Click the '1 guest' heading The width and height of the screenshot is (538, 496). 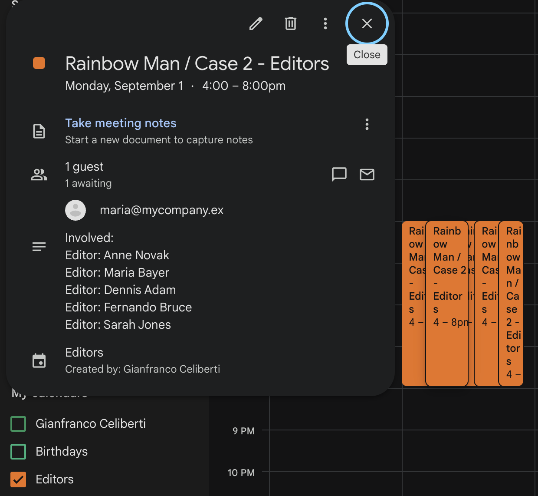point(84,167)
